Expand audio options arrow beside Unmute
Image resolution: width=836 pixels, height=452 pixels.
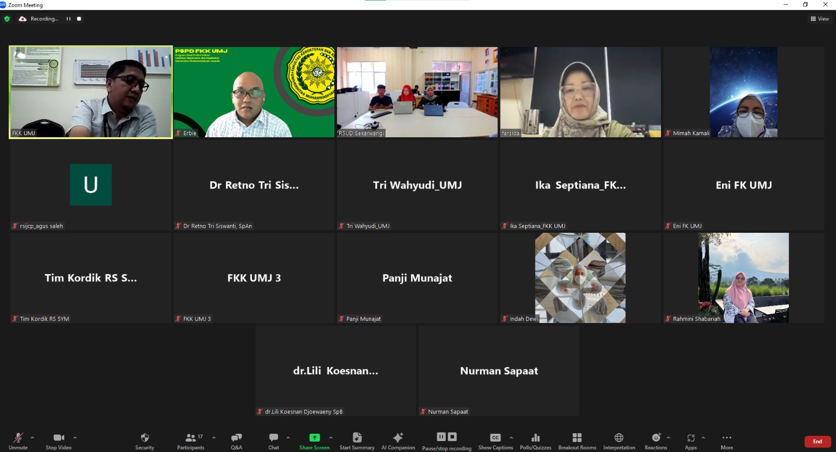(x=32, y=437)
